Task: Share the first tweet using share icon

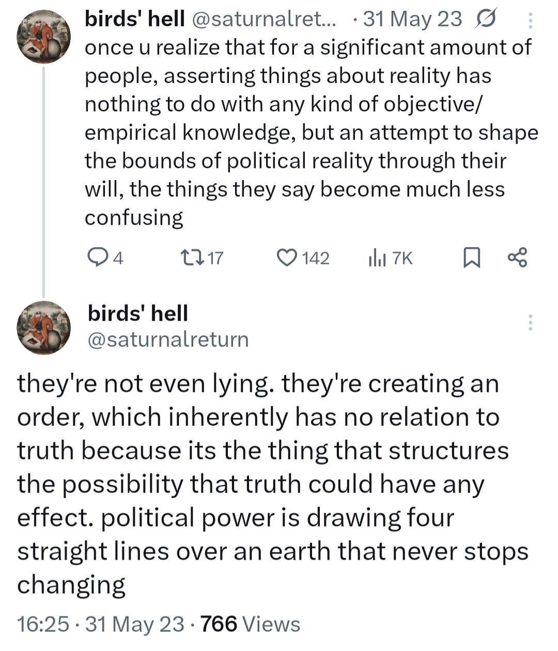Action: (517, 257)
